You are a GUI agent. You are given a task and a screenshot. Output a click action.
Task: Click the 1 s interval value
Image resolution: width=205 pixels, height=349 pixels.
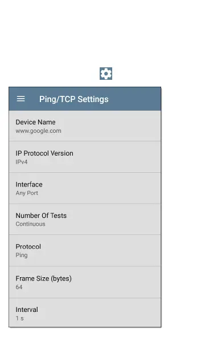click(19, 318)
